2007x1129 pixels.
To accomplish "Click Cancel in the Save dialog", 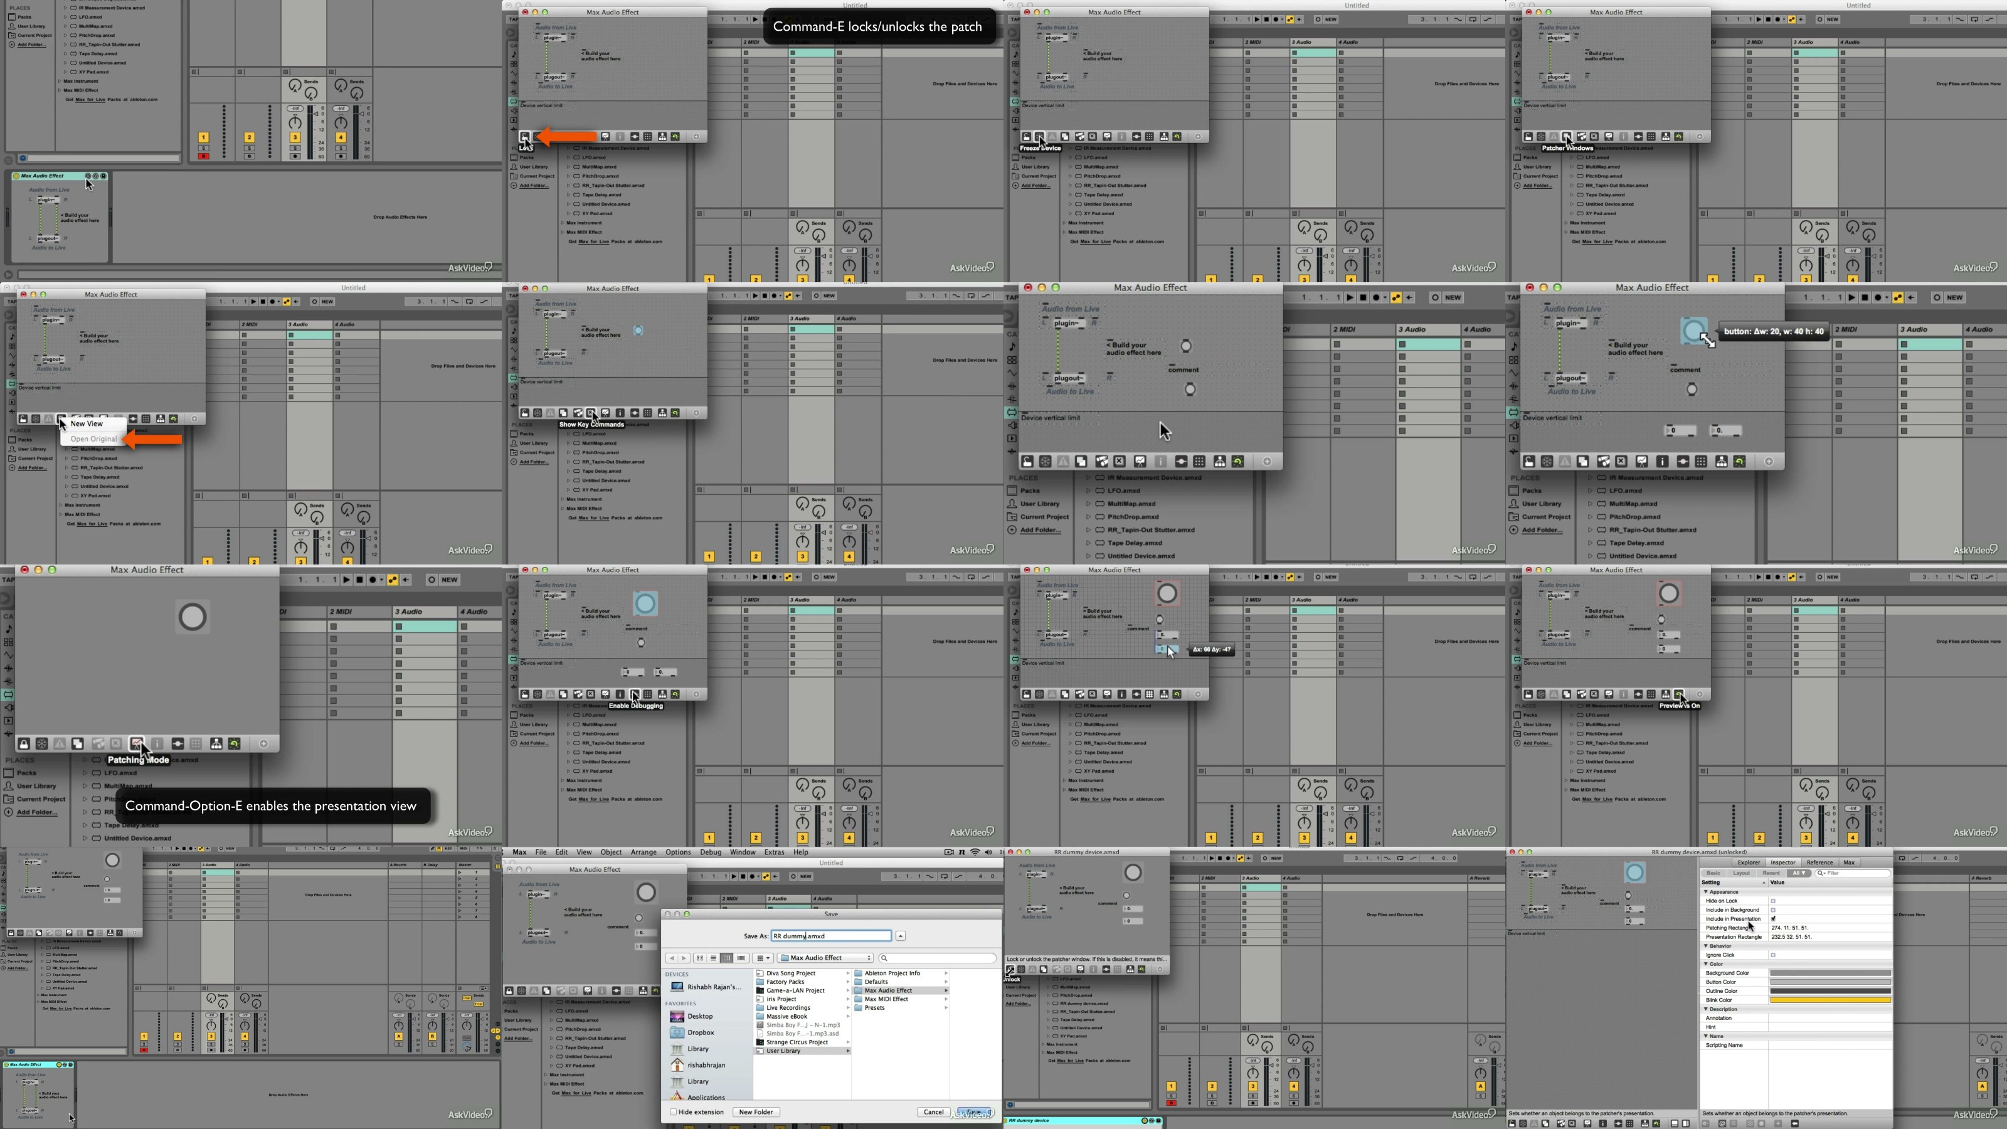I will pos(933,1113).
